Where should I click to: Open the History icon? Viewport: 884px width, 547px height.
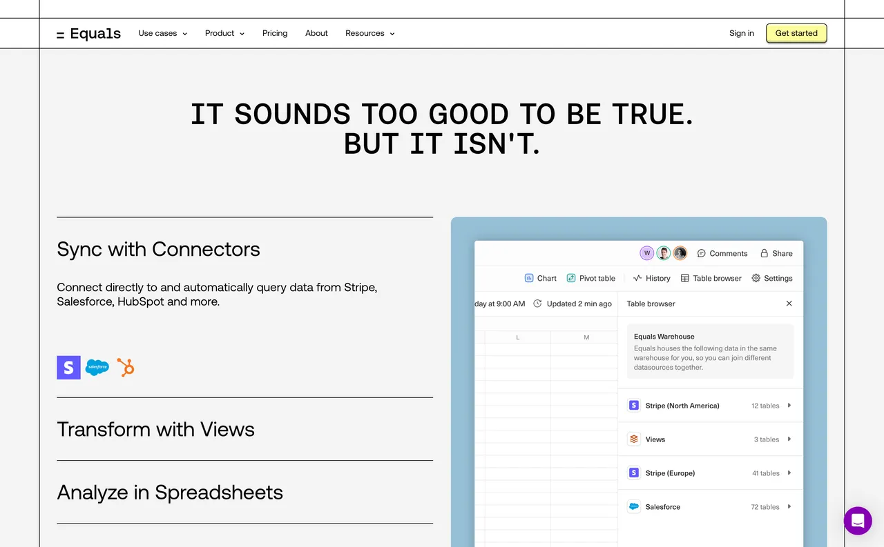(x=639, y=278)
